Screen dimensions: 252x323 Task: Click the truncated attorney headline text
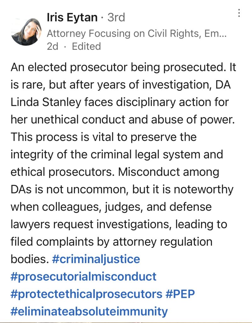[136, 33]
